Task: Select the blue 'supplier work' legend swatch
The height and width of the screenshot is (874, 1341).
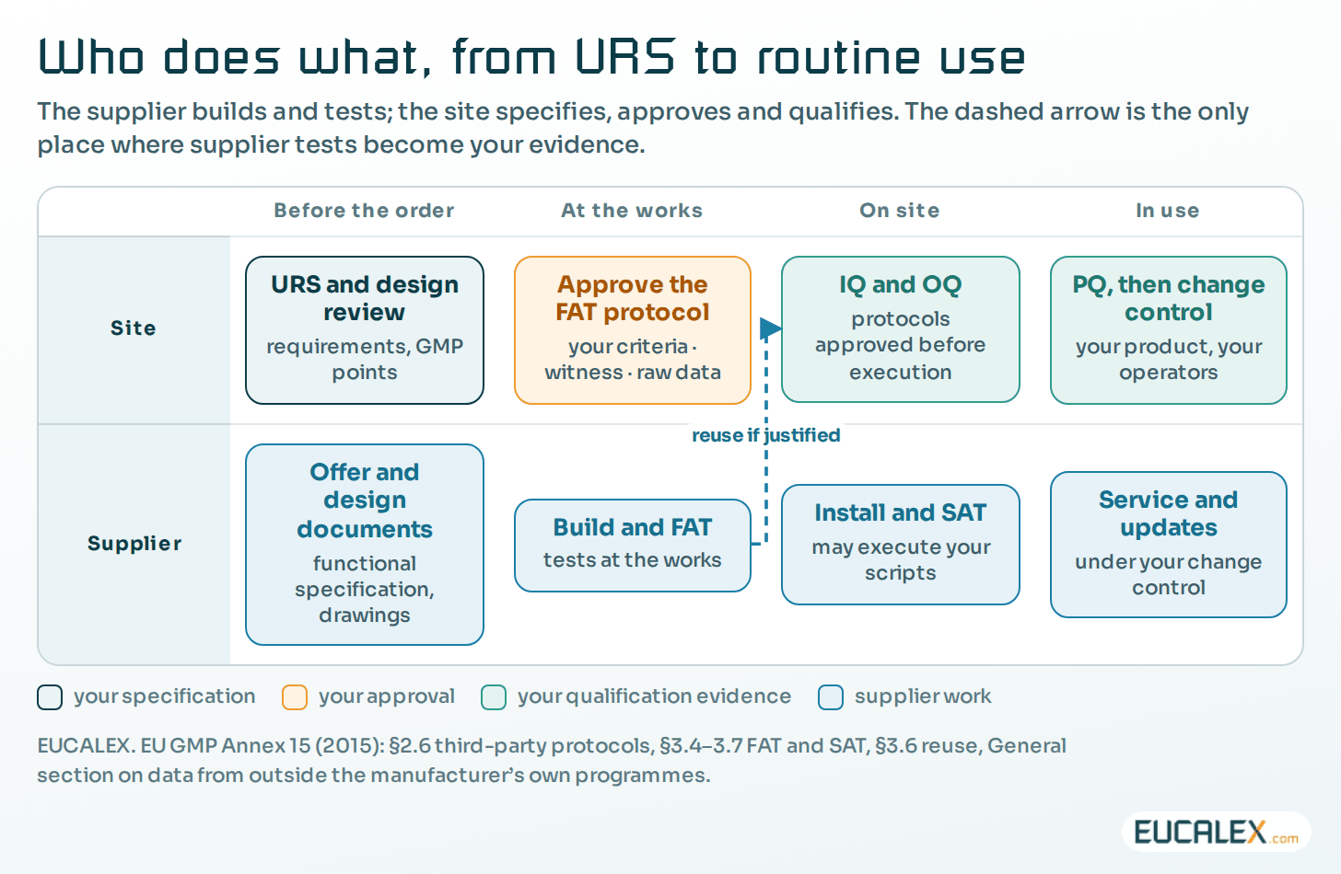Action: point(831,697)
